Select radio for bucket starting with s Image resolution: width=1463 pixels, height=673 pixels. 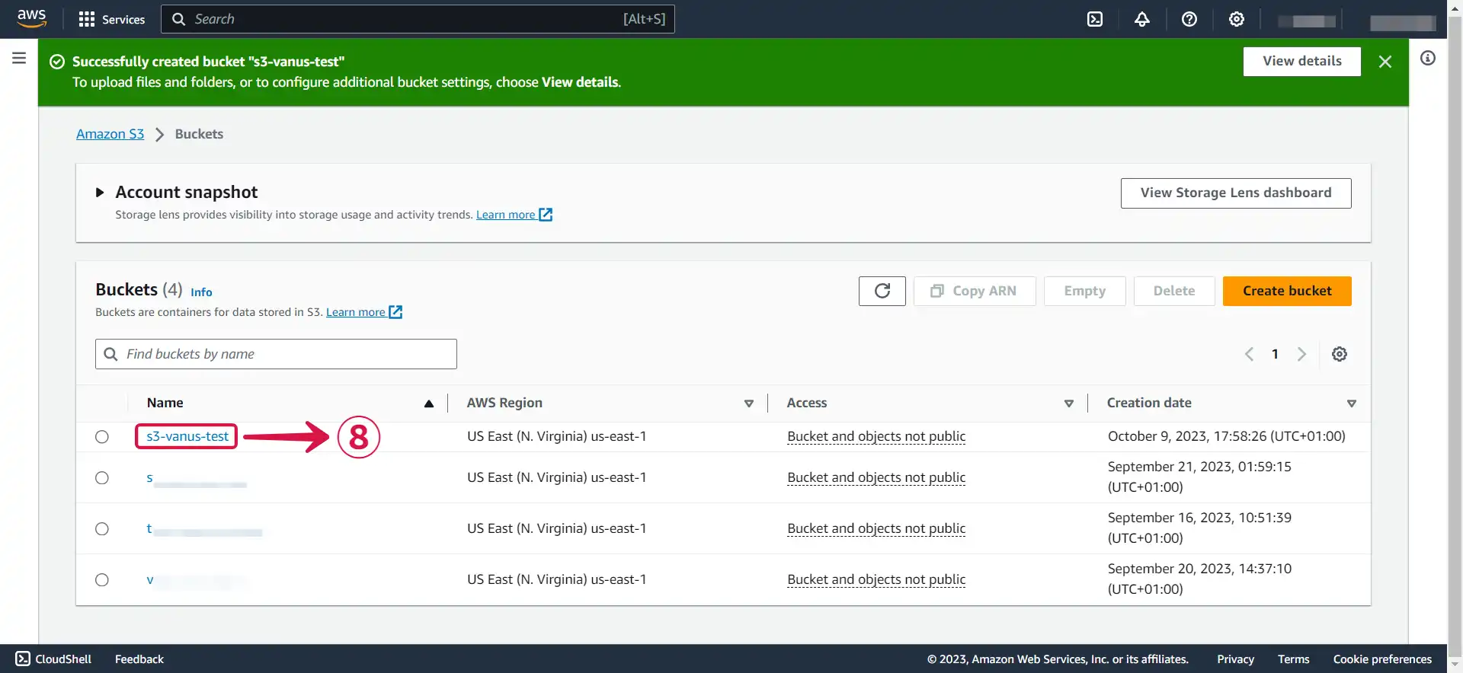pos(102,478)
